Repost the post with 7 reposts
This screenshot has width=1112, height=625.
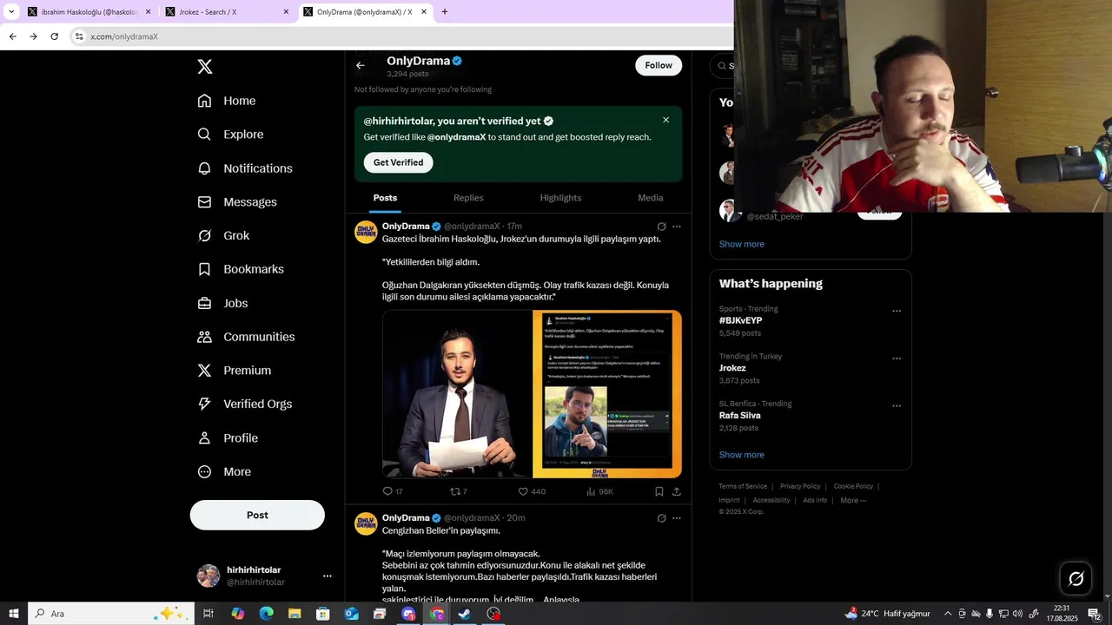[x=459, y=491]
